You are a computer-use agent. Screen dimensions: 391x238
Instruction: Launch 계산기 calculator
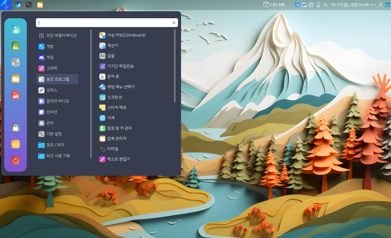click(112, 46)
